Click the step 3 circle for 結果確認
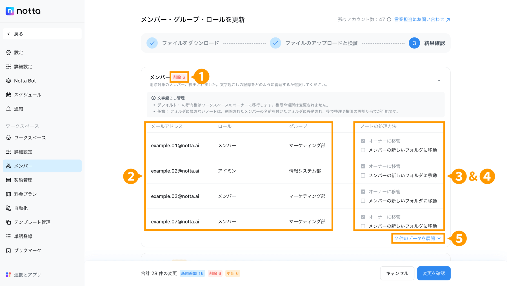The image size is (507, 286). tap(414, 43)
